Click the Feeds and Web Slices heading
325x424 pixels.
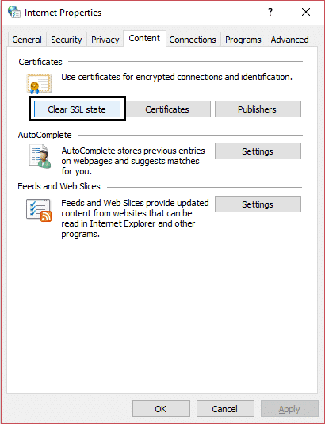pos(59,186)
